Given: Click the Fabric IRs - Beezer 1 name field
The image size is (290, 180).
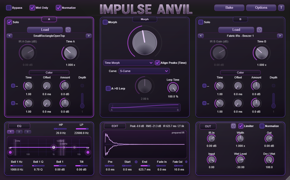Looking at the screenshot, I should click(x=240, y=36).
